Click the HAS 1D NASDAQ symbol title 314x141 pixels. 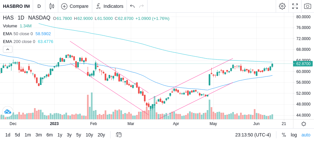(x=26, y=18)
